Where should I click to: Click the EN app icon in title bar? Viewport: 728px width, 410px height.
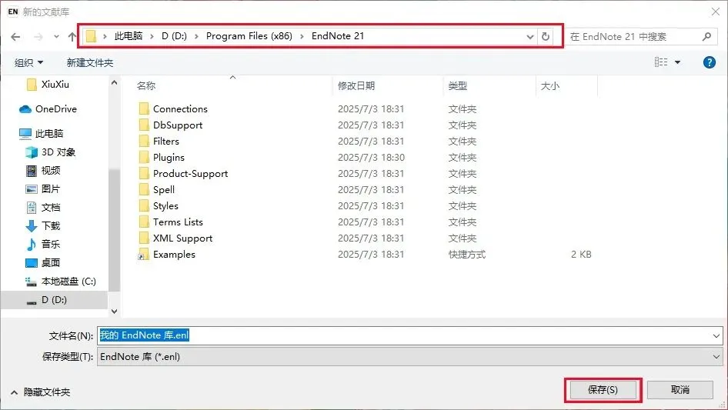13,12
